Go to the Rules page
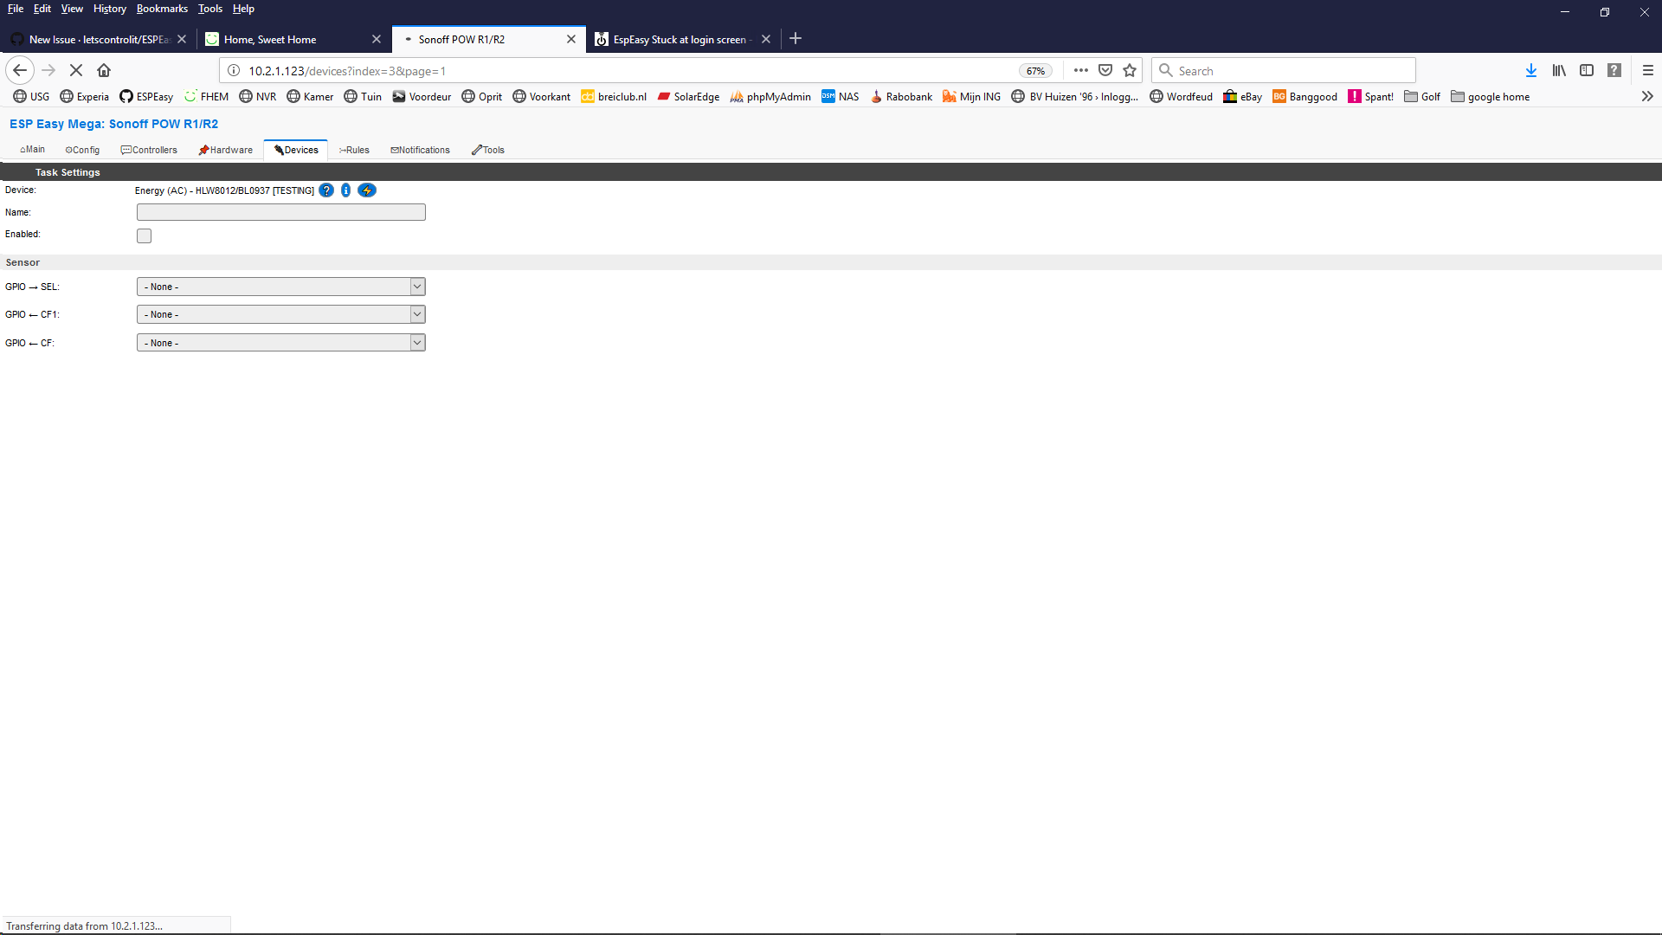 coord(354,149)
